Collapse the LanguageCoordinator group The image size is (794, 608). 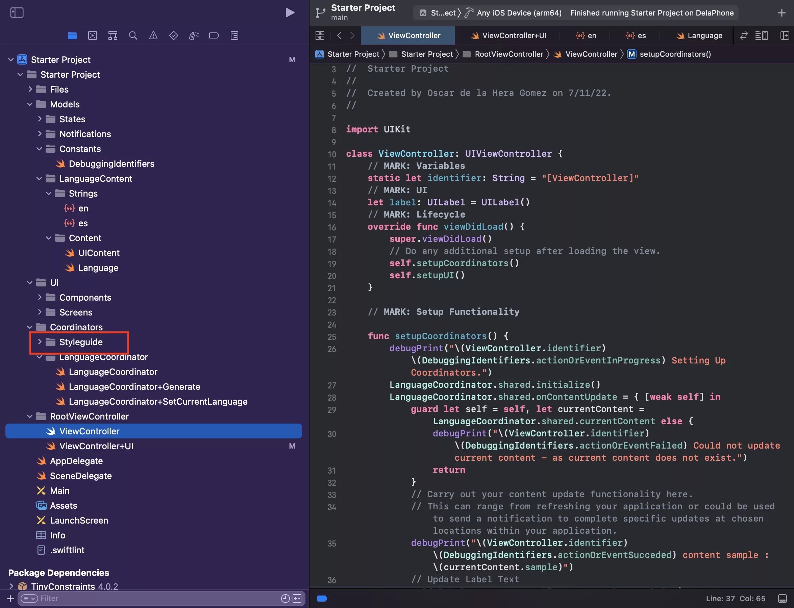click(40, 357)
